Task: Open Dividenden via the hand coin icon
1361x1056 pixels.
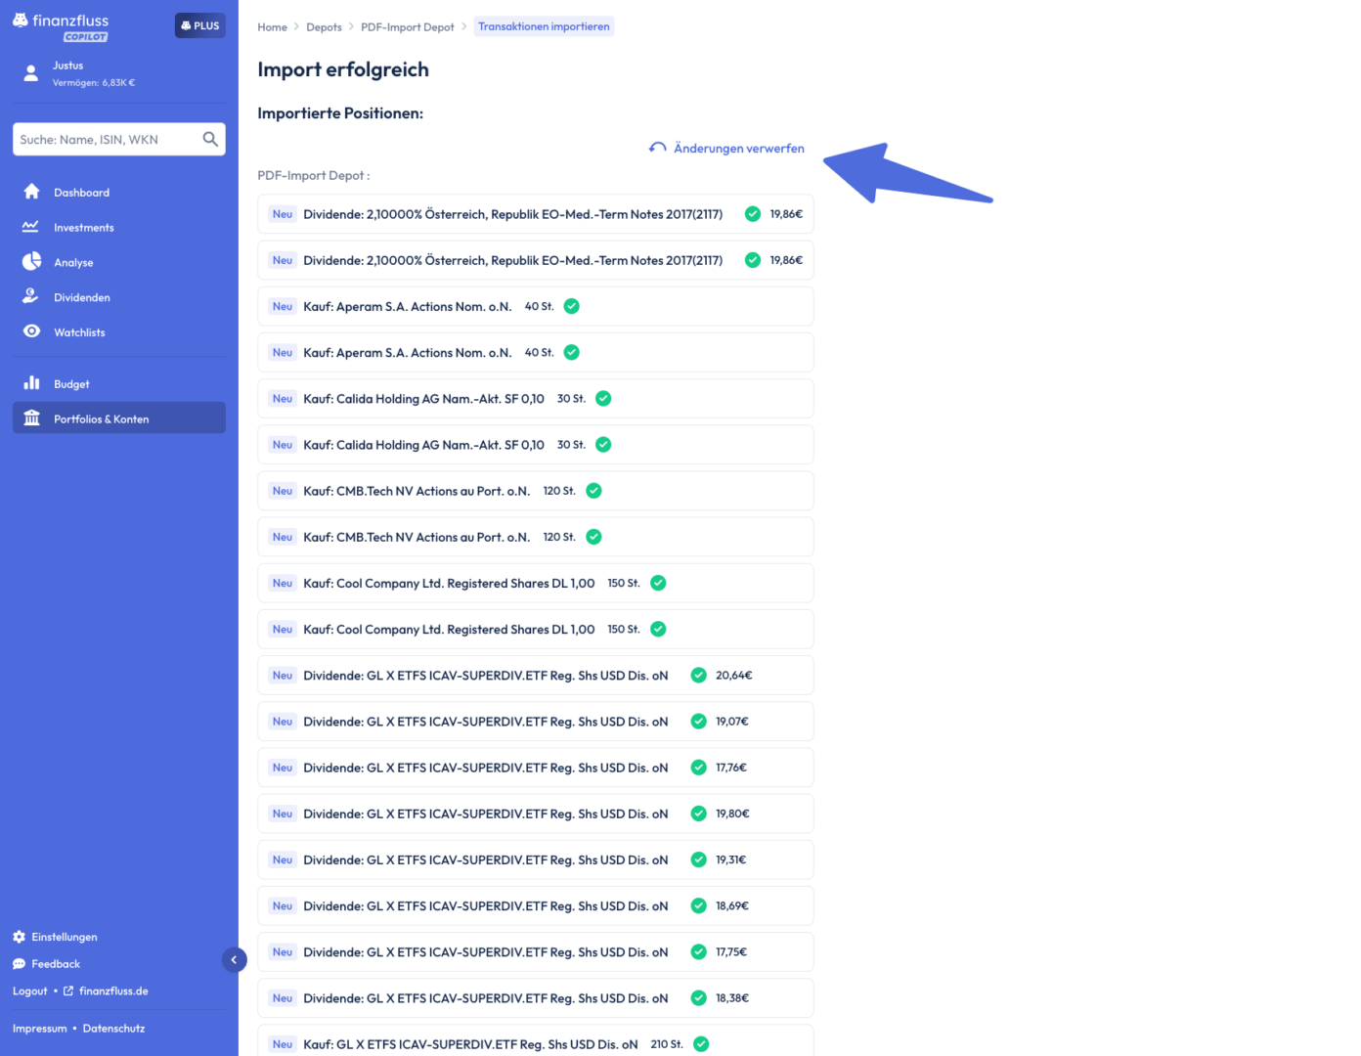Action: point(31,296)
